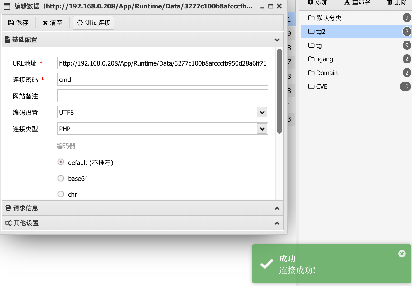Select the Domain category folder
Screen dimensions: 412x286
[327, 73]
